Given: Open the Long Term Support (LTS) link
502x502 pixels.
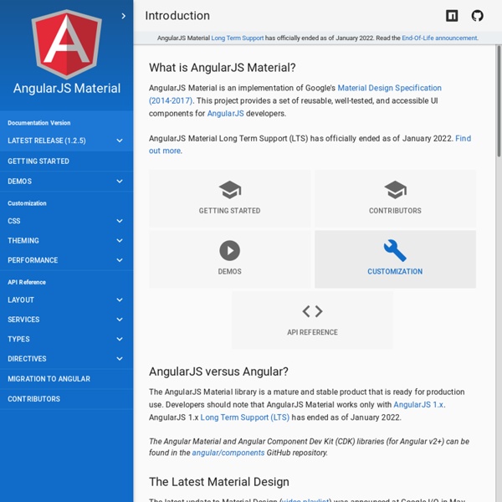Looking at the screenshot, I should 244,417.
